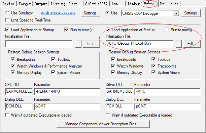The image size is (206, 133).
Task: Open the Utilities tab
Action: tap(169, 4)
